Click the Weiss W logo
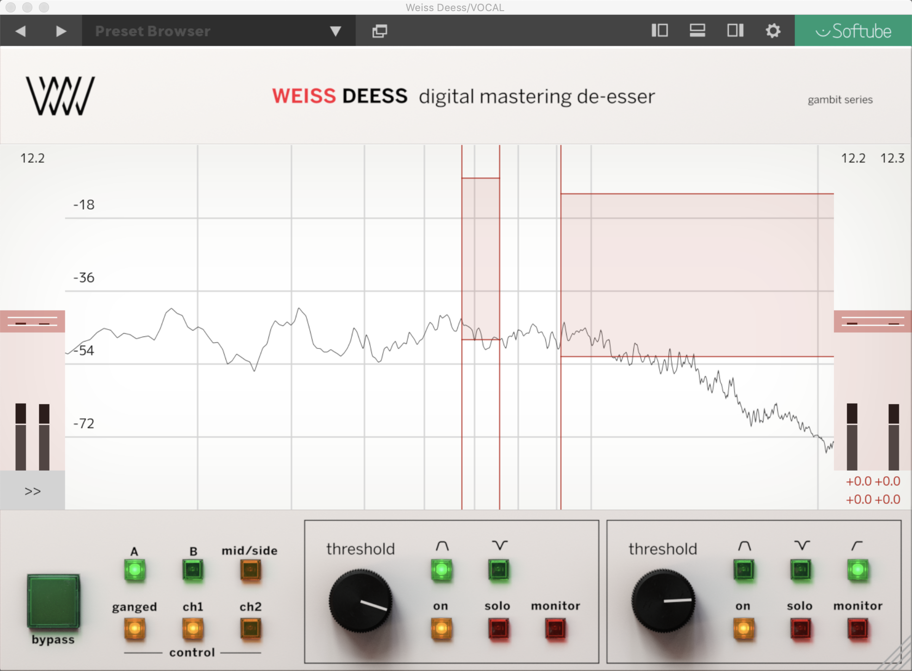 point(60,95)
